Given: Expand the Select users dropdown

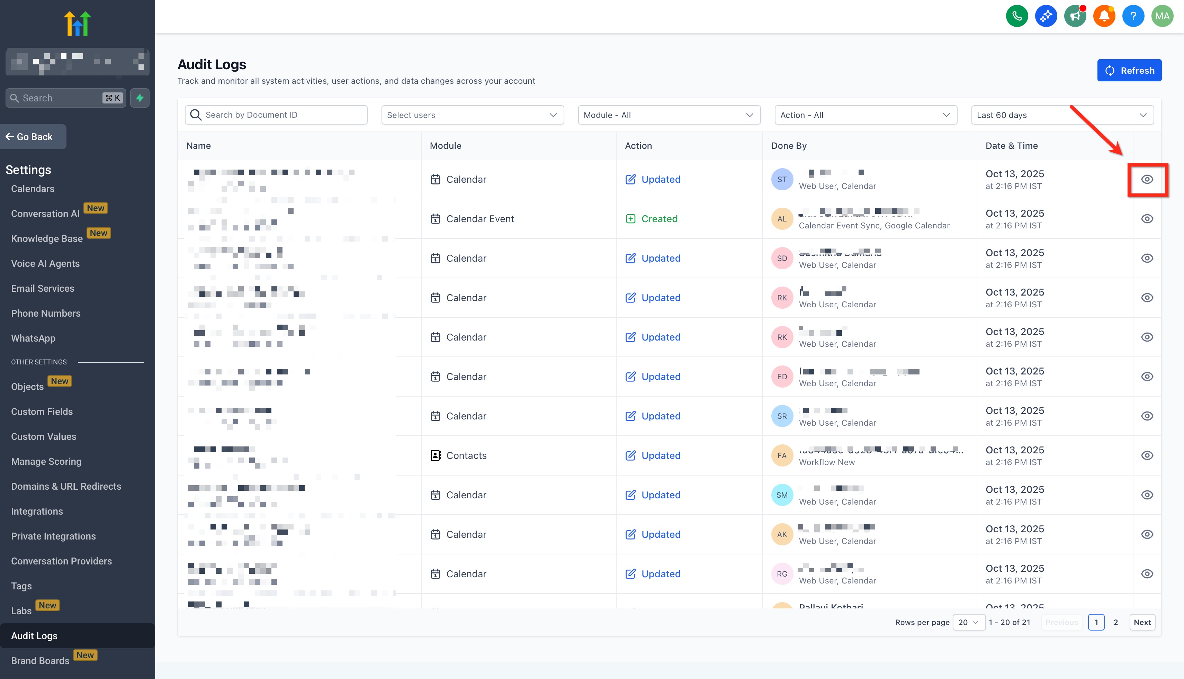Looking at the screenshot, I should pos(472,115).
